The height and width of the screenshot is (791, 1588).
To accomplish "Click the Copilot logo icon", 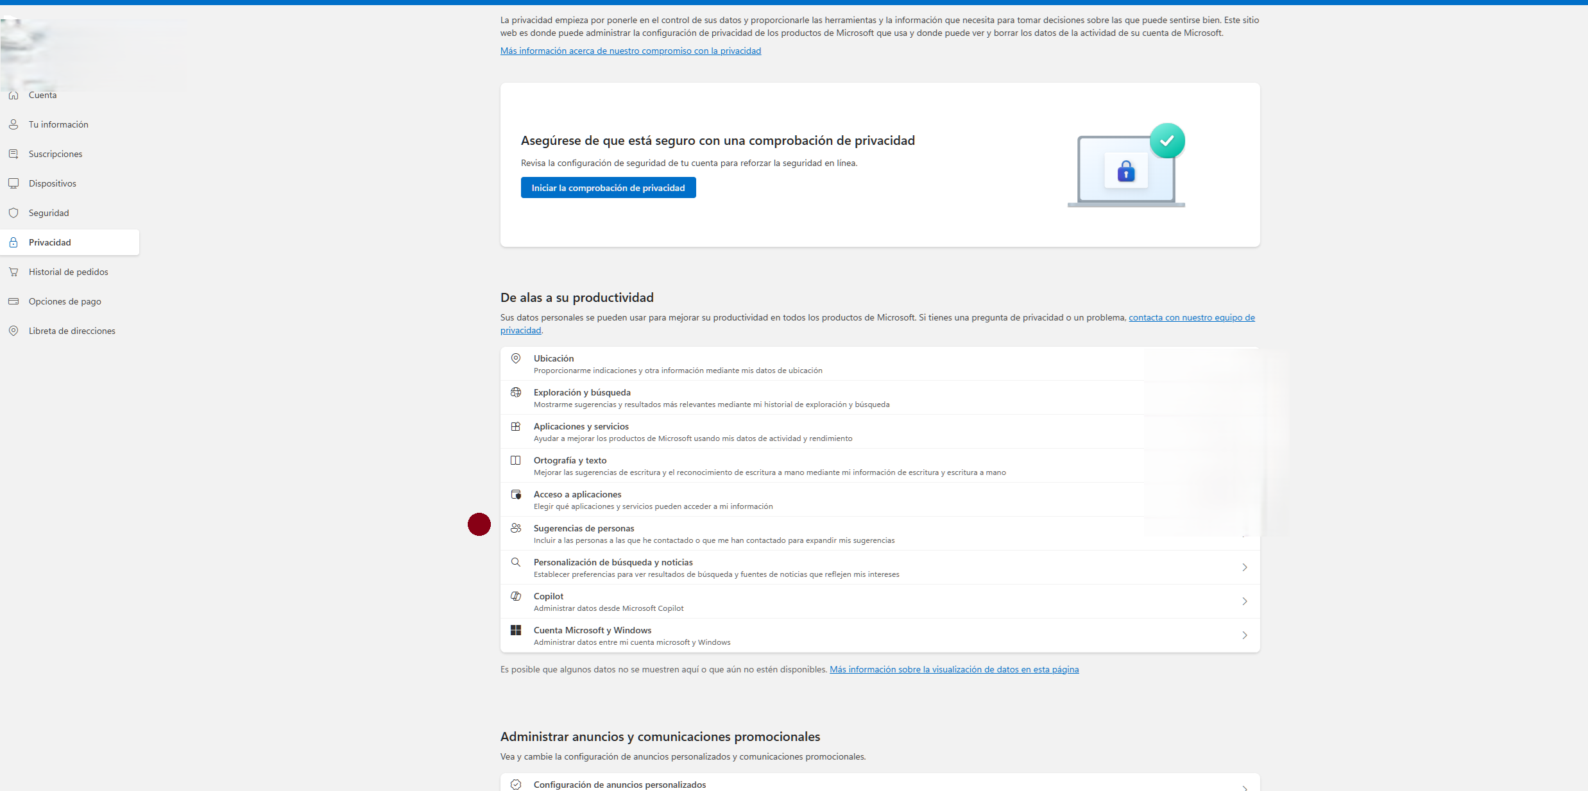I will coord(516,596).
